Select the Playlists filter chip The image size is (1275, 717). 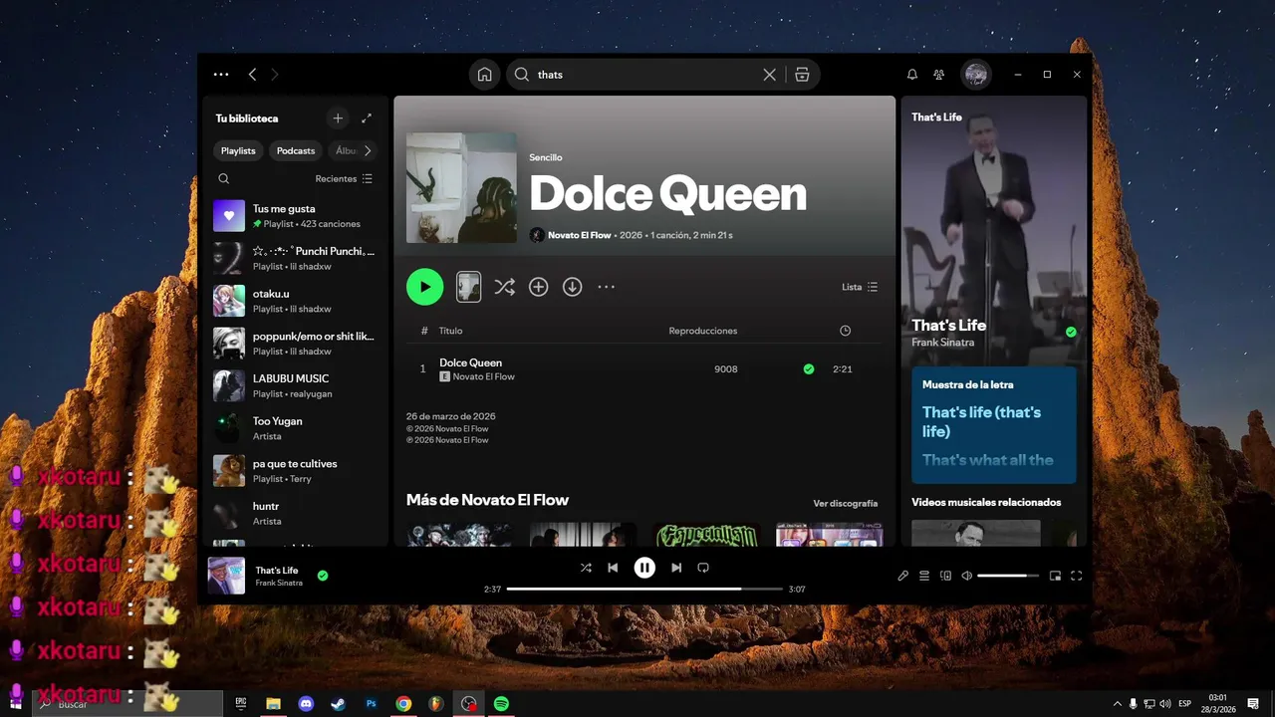coord(238,151)
